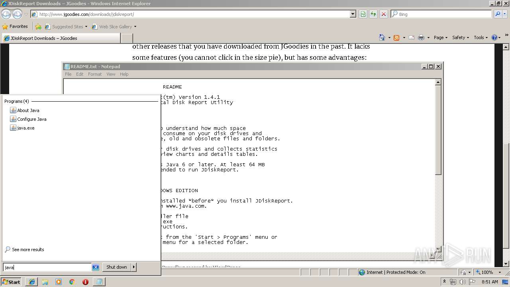
Task: Click the Refresh page icon
Action: (x=373, y=14)
